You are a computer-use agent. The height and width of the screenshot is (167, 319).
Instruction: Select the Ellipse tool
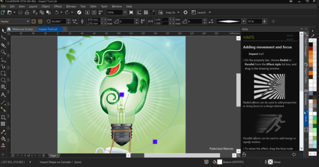(3, 80)
